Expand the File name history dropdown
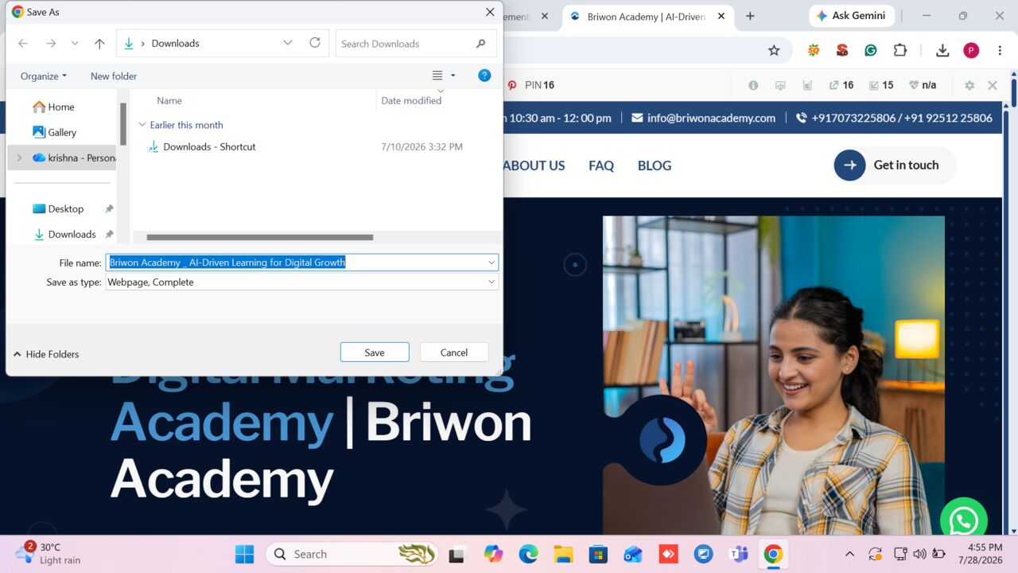This screenshot has width=1018, height=573. click(492, 263)
